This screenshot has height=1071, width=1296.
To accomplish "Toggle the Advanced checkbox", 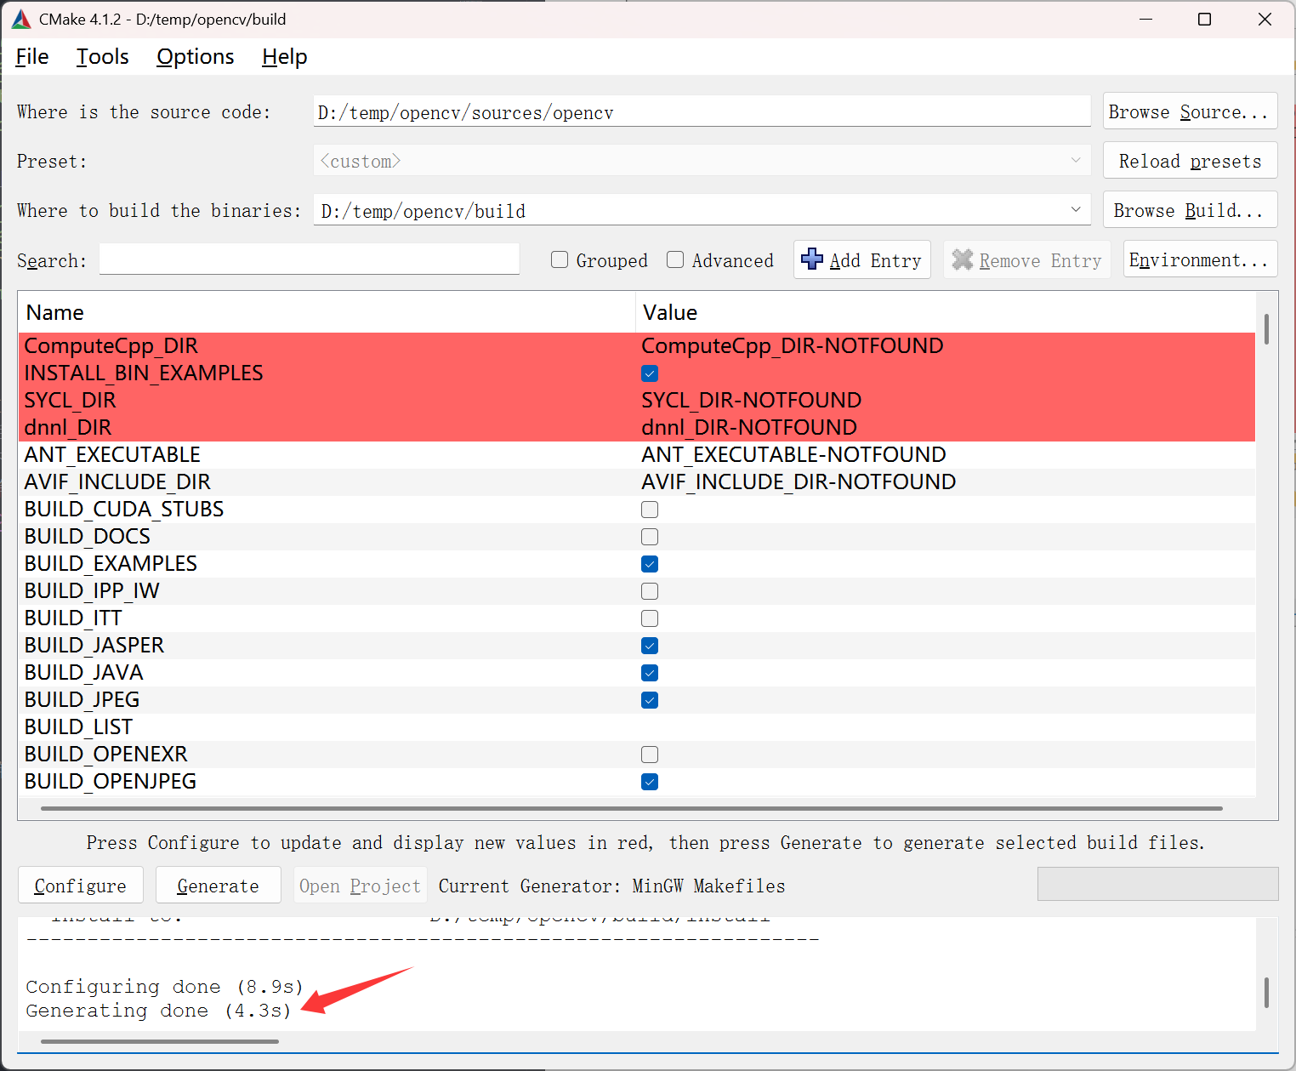I will (675, 260).
